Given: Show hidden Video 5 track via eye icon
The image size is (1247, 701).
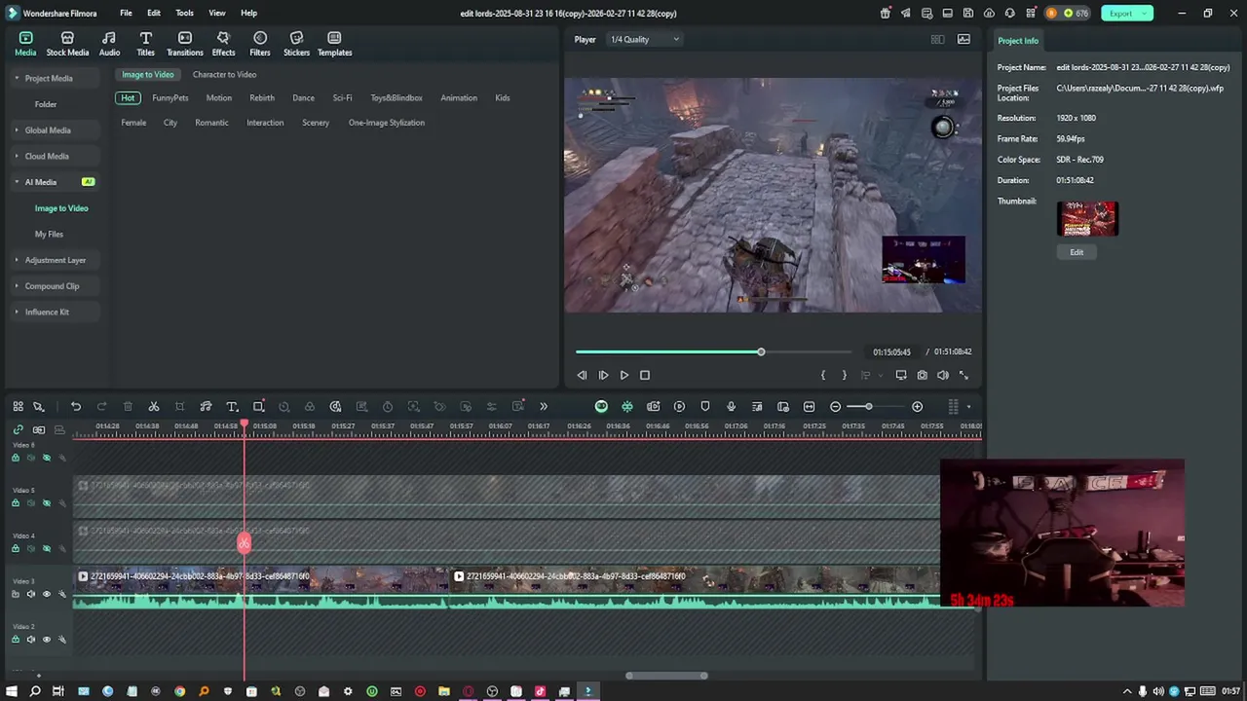Looking at the screenshot, I should point(46,503).
